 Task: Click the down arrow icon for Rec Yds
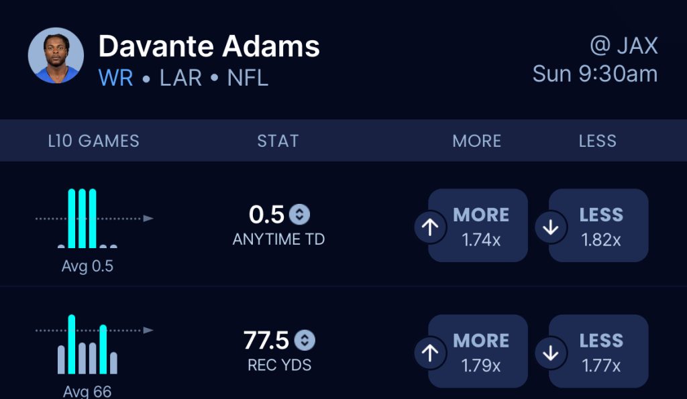tap(551, 353)
